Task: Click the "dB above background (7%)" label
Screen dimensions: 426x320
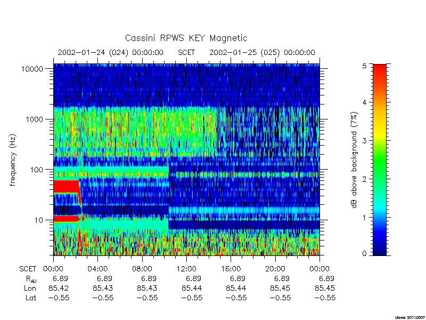Action: click(x=354, y=160)
